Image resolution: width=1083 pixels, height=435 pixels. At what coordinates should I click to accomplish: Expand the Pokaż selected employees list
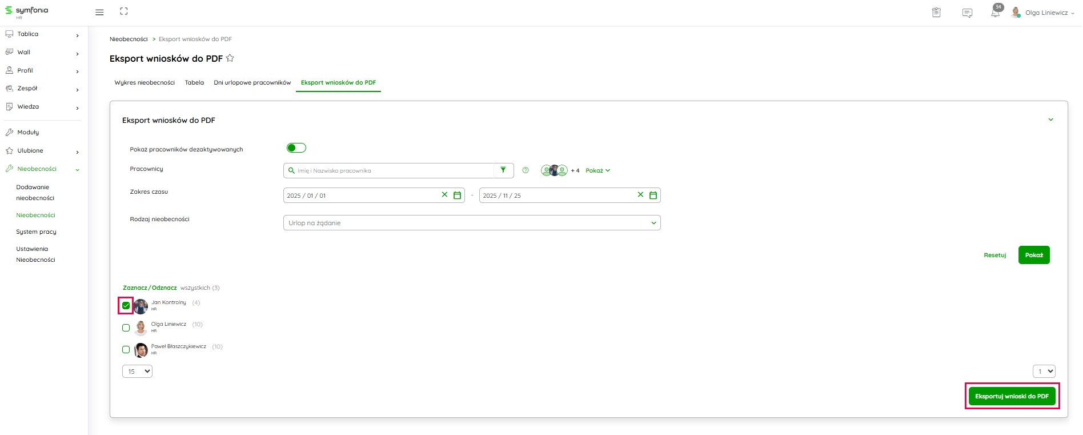597,170
